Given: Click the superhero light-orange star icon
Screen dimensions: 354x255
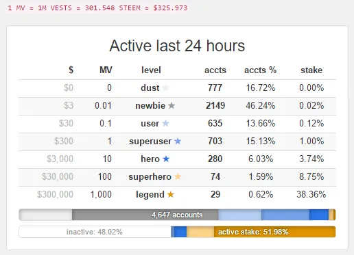Looking at the screenshot, I should (178, 176).
